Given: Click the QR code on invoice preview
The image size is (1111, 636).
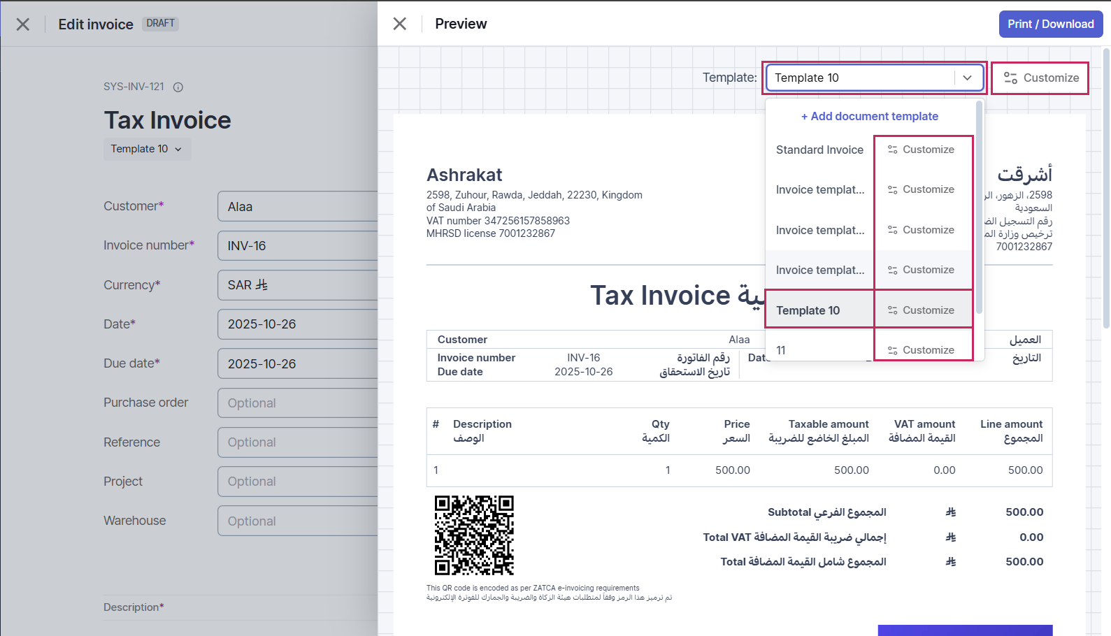Looking at the screenshot, I should tap(474, 535).
